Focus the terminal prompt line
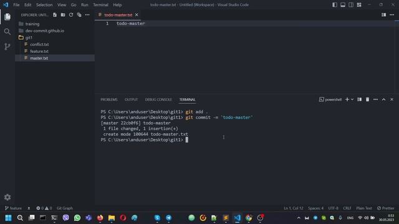Screen dimensions: 399x224 pos(144,140)
